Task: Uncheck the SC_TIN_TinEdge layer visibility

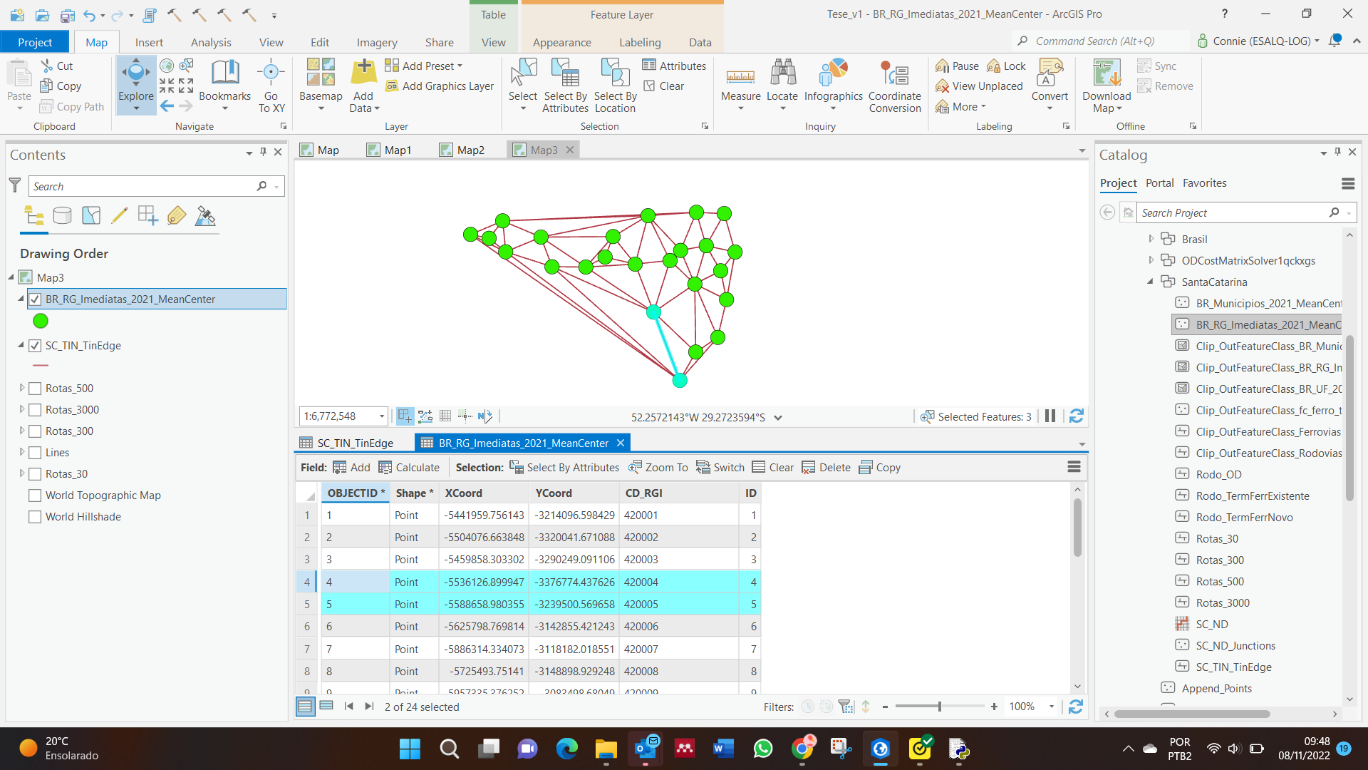Action: coord(34,346)
